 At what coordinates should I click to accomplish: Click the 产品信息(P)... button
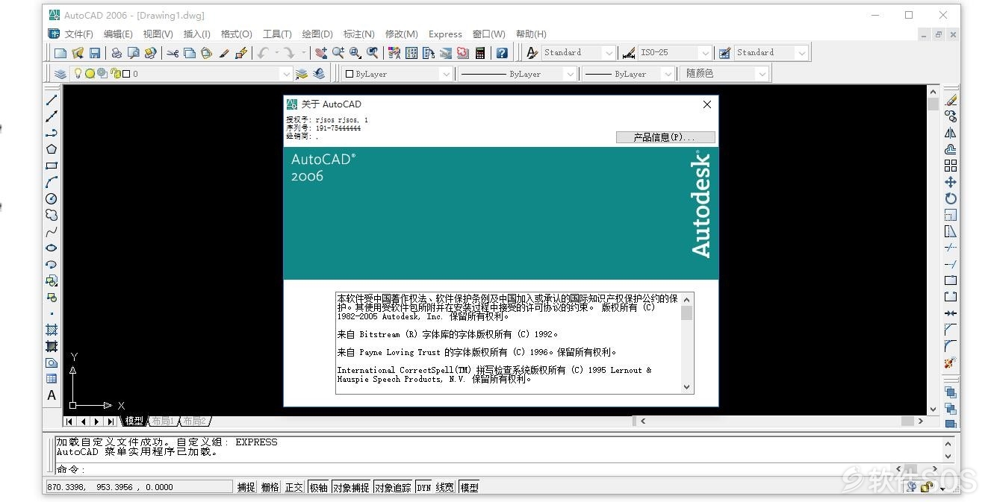665,137
